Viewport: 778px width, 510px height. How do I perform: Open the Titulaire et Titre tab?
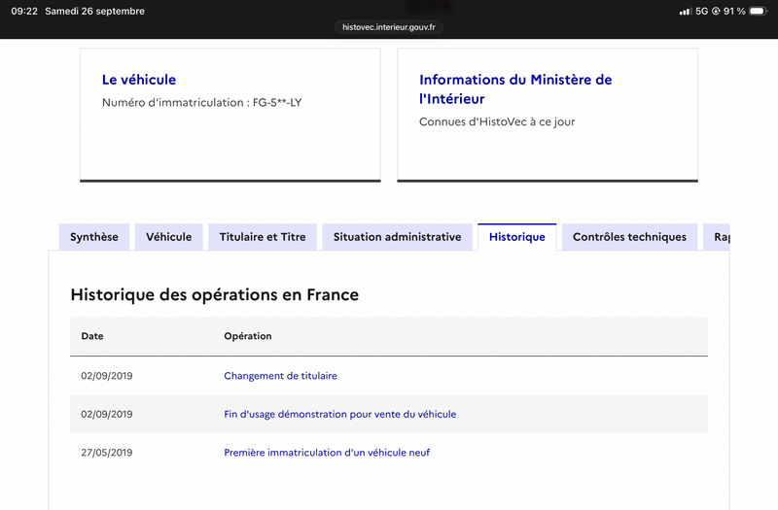pos(263,237)
